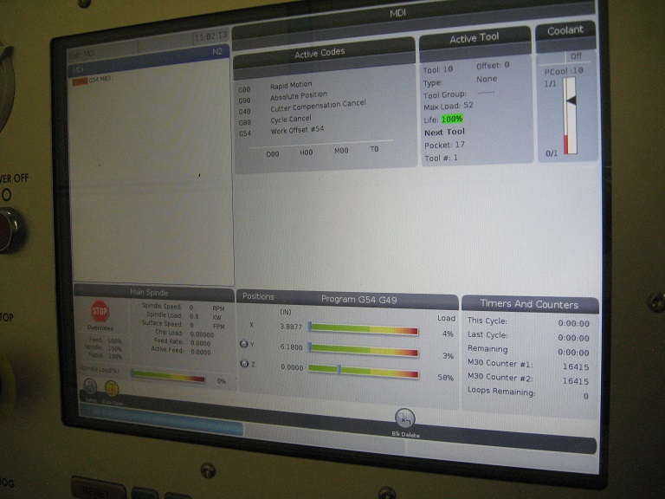665x499 pixels.
Task: Click the G40 Cutter Compensation Cancel row
Action: [302, 107]
